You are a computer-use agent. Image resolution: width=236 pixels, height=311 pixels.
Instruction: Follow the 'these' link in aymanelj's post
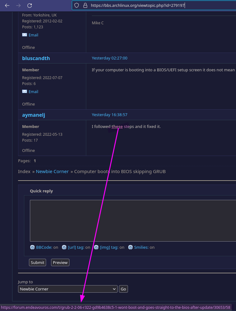(x=117, y=126)
